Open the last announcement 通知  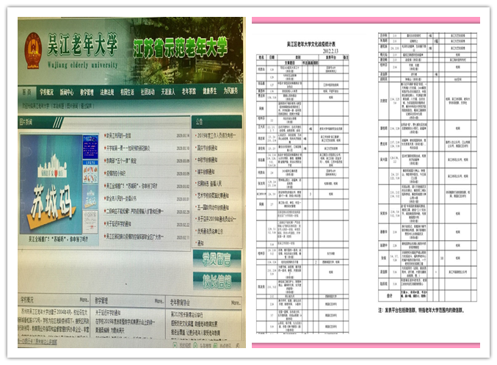200,243
